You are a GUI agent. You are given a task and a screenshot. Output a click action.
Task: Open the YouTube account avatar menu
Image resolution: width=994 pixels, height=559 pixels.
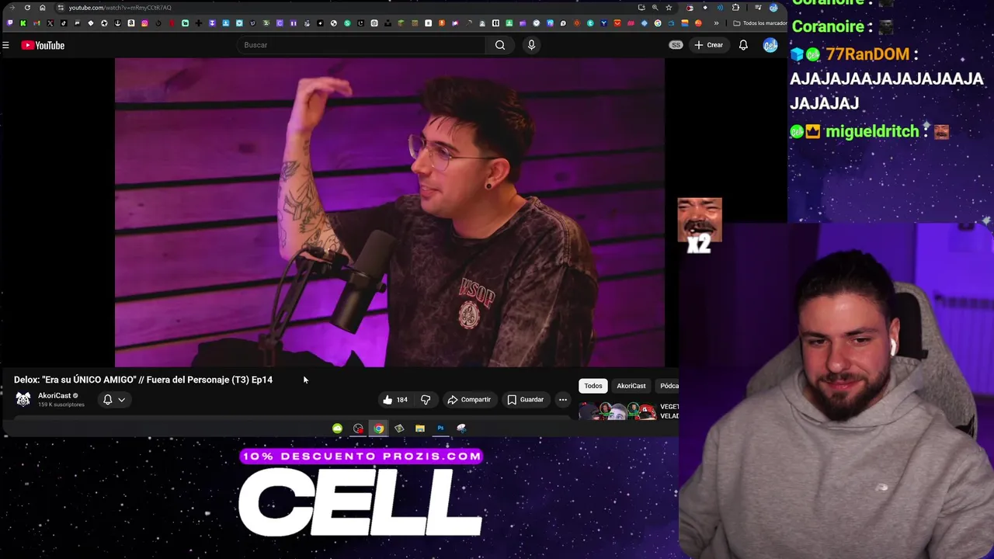(770, 45)
